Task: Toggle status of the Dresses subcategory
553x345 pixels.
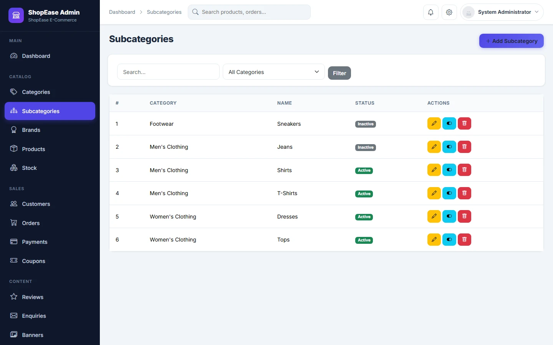Action: point(449,216)
